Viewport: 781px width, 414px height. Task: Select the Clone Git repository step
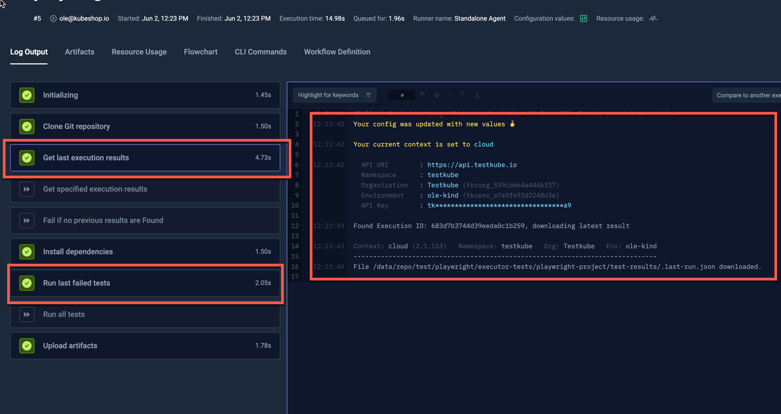click(x=145, y=126)
